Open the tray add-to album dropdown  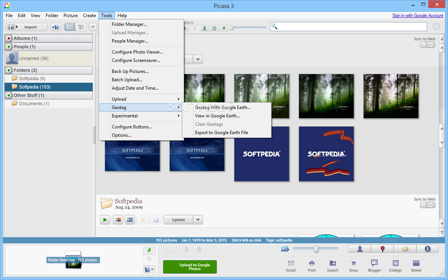tap(149, 269)
